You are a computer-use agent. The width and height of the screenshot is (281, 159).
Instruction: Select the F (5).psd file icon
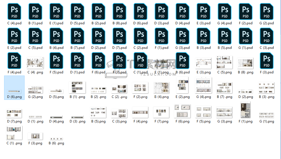(56, 61)
